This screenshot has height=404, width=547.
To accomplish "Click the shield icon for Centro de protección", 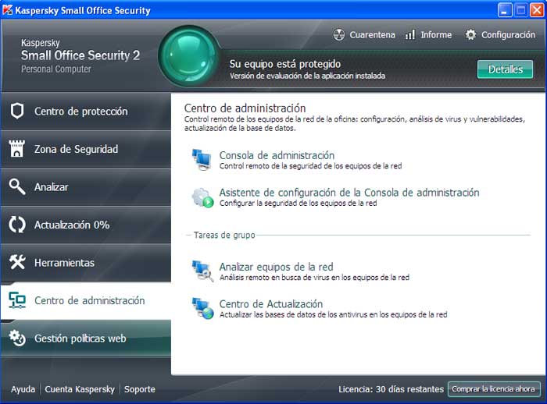I will tap(17, 112).
